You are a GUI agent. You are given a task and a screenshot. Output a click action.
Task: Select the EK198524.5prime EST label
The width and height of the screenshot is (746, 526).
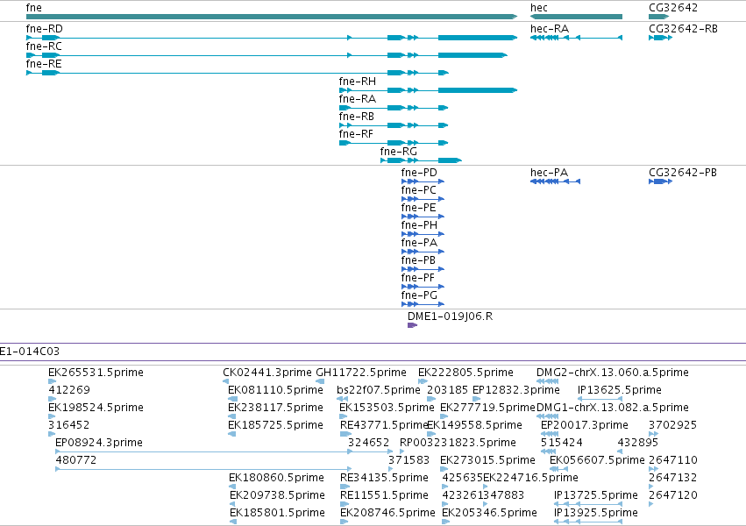(x=96, y=408)
